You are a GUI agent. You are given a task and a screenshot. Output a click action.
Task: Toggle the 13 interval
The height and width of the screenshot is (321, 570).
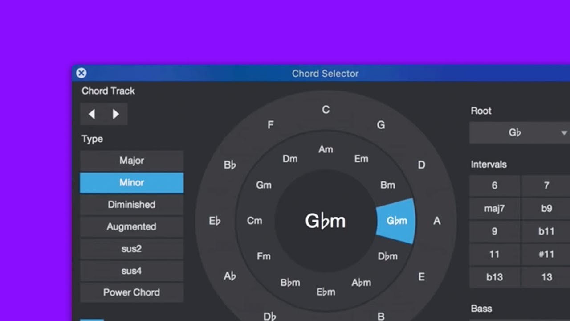[x=546, y=277]
